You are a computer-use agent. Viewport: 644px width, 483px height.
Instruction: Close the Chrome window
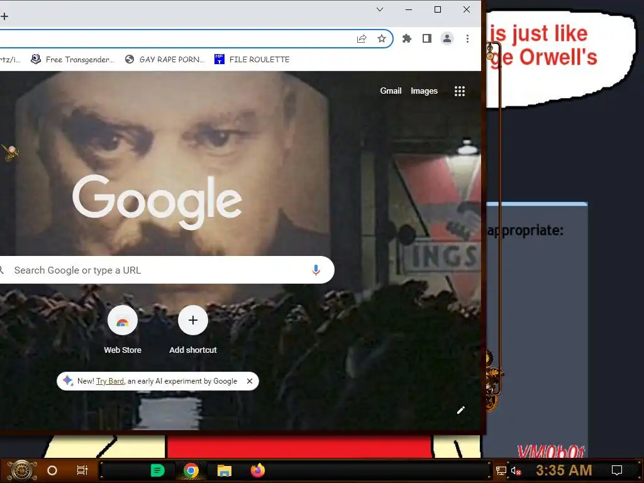pyautogui.click(x=467, y=9)
